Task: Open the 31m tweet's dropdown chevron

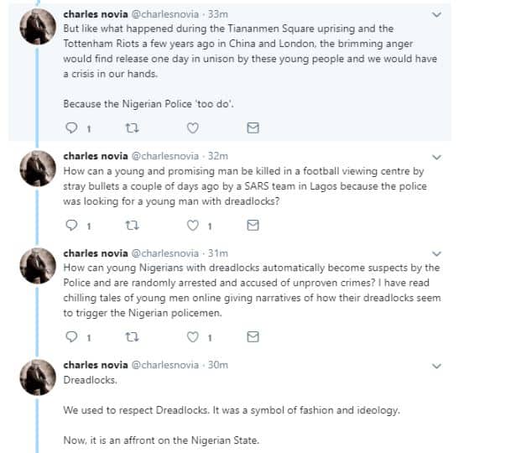Action: point(436,253)
